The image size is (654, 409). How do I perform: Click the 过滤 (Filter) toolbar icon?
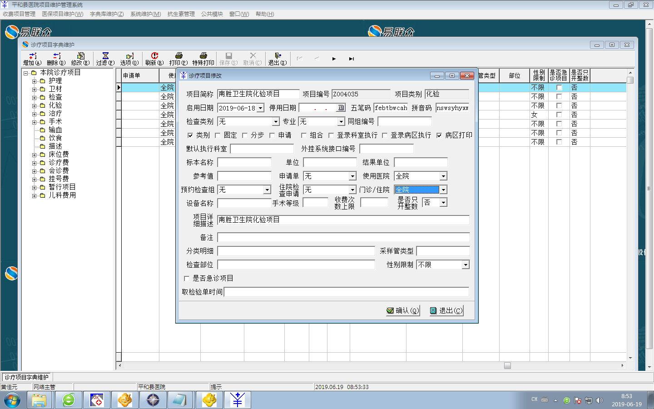coord(105,59)
